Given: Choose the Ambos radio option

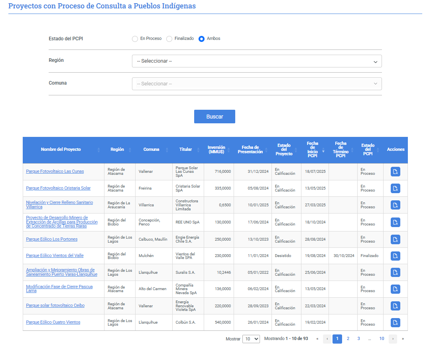Looking at the screenshot, I should click(x=202, y=39).
